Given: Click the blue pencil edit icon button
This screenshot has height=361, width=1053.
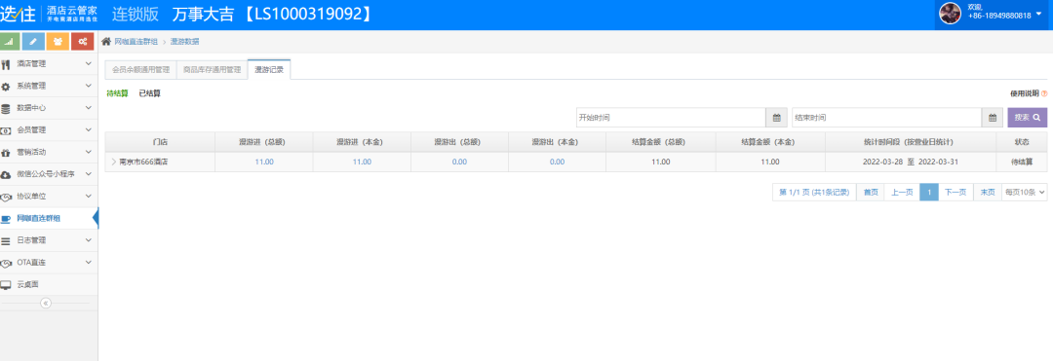Looking at the screenshot, I should (33, 42).
